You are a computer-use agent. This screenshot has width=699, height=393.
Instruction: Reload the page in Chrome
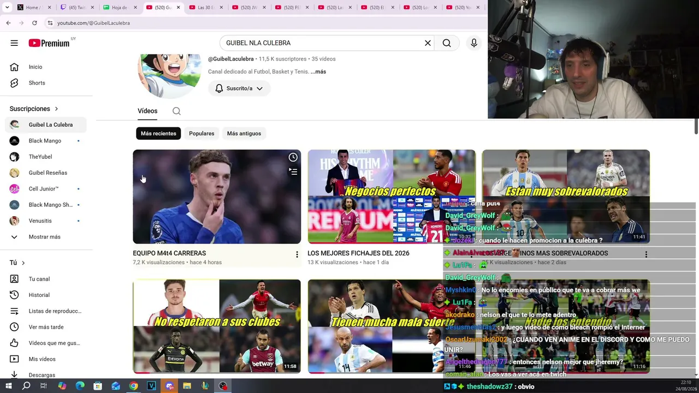(34, 23)
